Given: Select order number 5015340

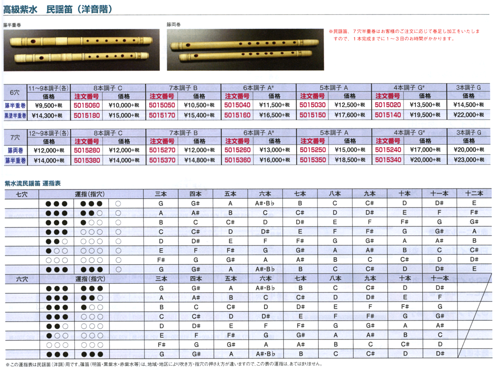Looking at the screenshot, I should 388,160.
